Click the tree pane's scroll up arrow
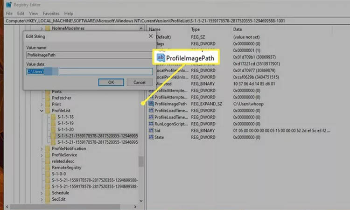Viewport: 350px width, 210px height. point(141,28)
